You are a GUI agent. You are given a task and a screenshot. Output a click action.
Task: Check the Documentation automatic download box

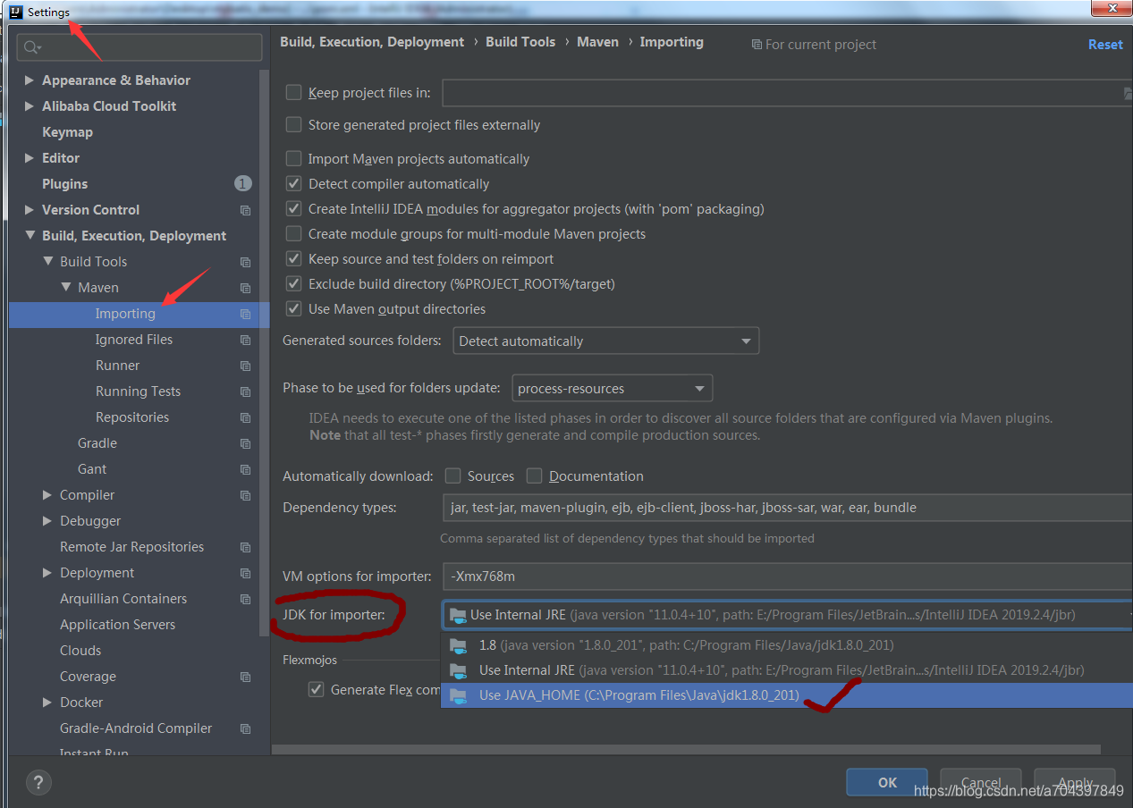(x=535, y=476)
